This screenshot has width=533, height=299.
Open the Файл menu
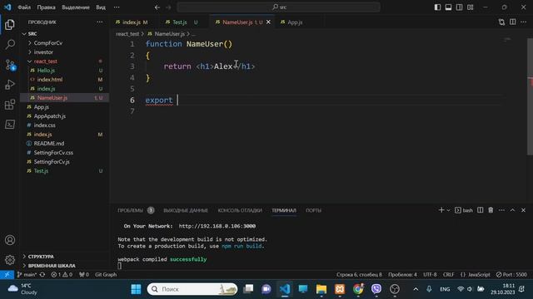[x=24, y=7]
